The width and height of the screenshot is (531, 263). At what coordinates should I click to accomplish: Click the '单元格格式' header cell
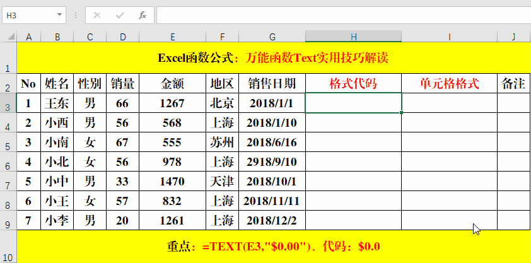(450, 83)
